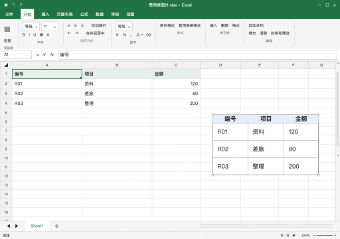Open the File (文件) tab
The width and height of the screenshot is (340, 239).
(x=9, y=14)
